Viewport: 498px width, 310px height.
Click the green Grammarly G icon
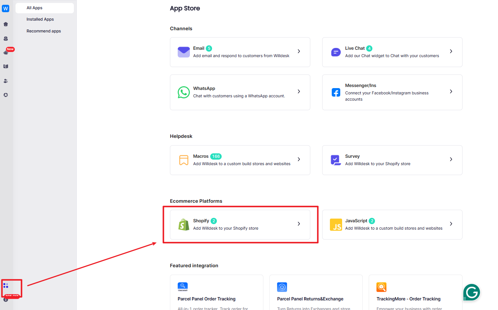coord(471,292)
